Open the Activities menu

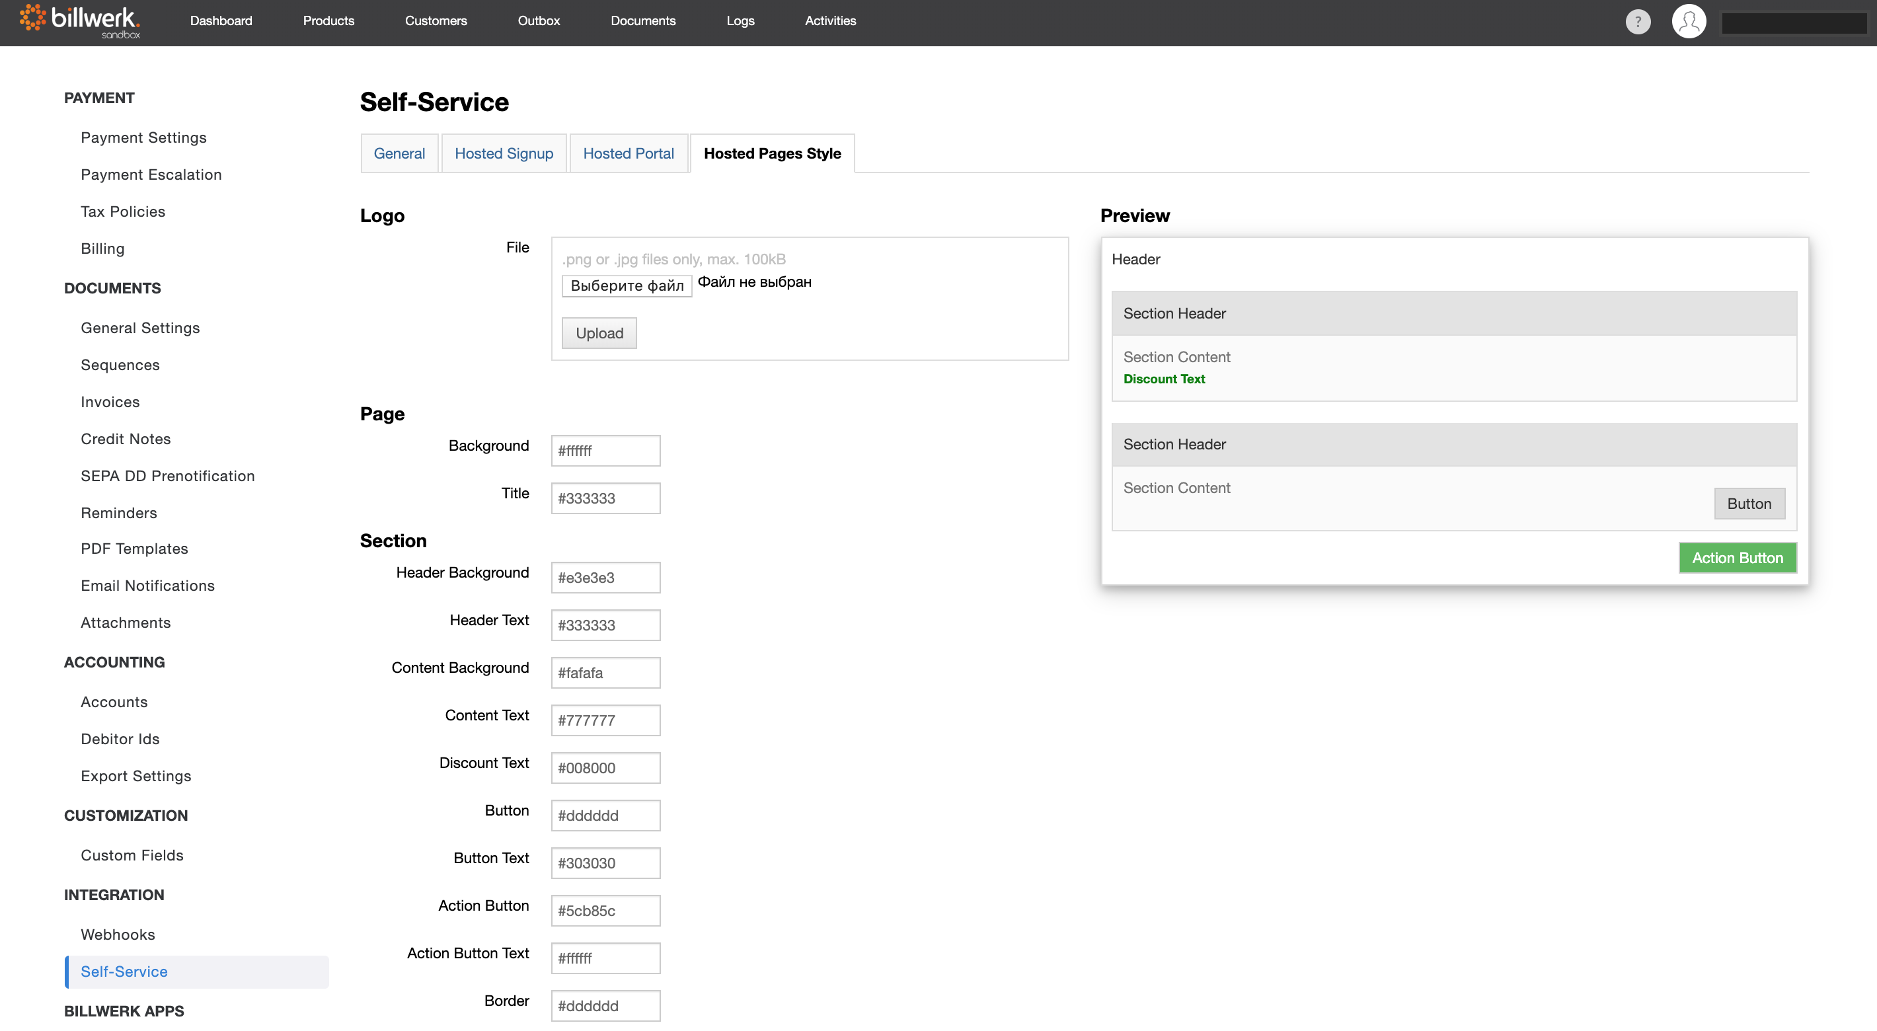(x=830, y=20)
